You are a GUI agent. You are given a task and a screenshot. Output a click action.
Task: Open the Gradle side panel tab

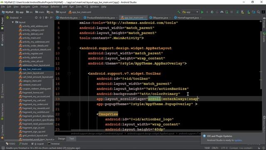tap(264, 37)
